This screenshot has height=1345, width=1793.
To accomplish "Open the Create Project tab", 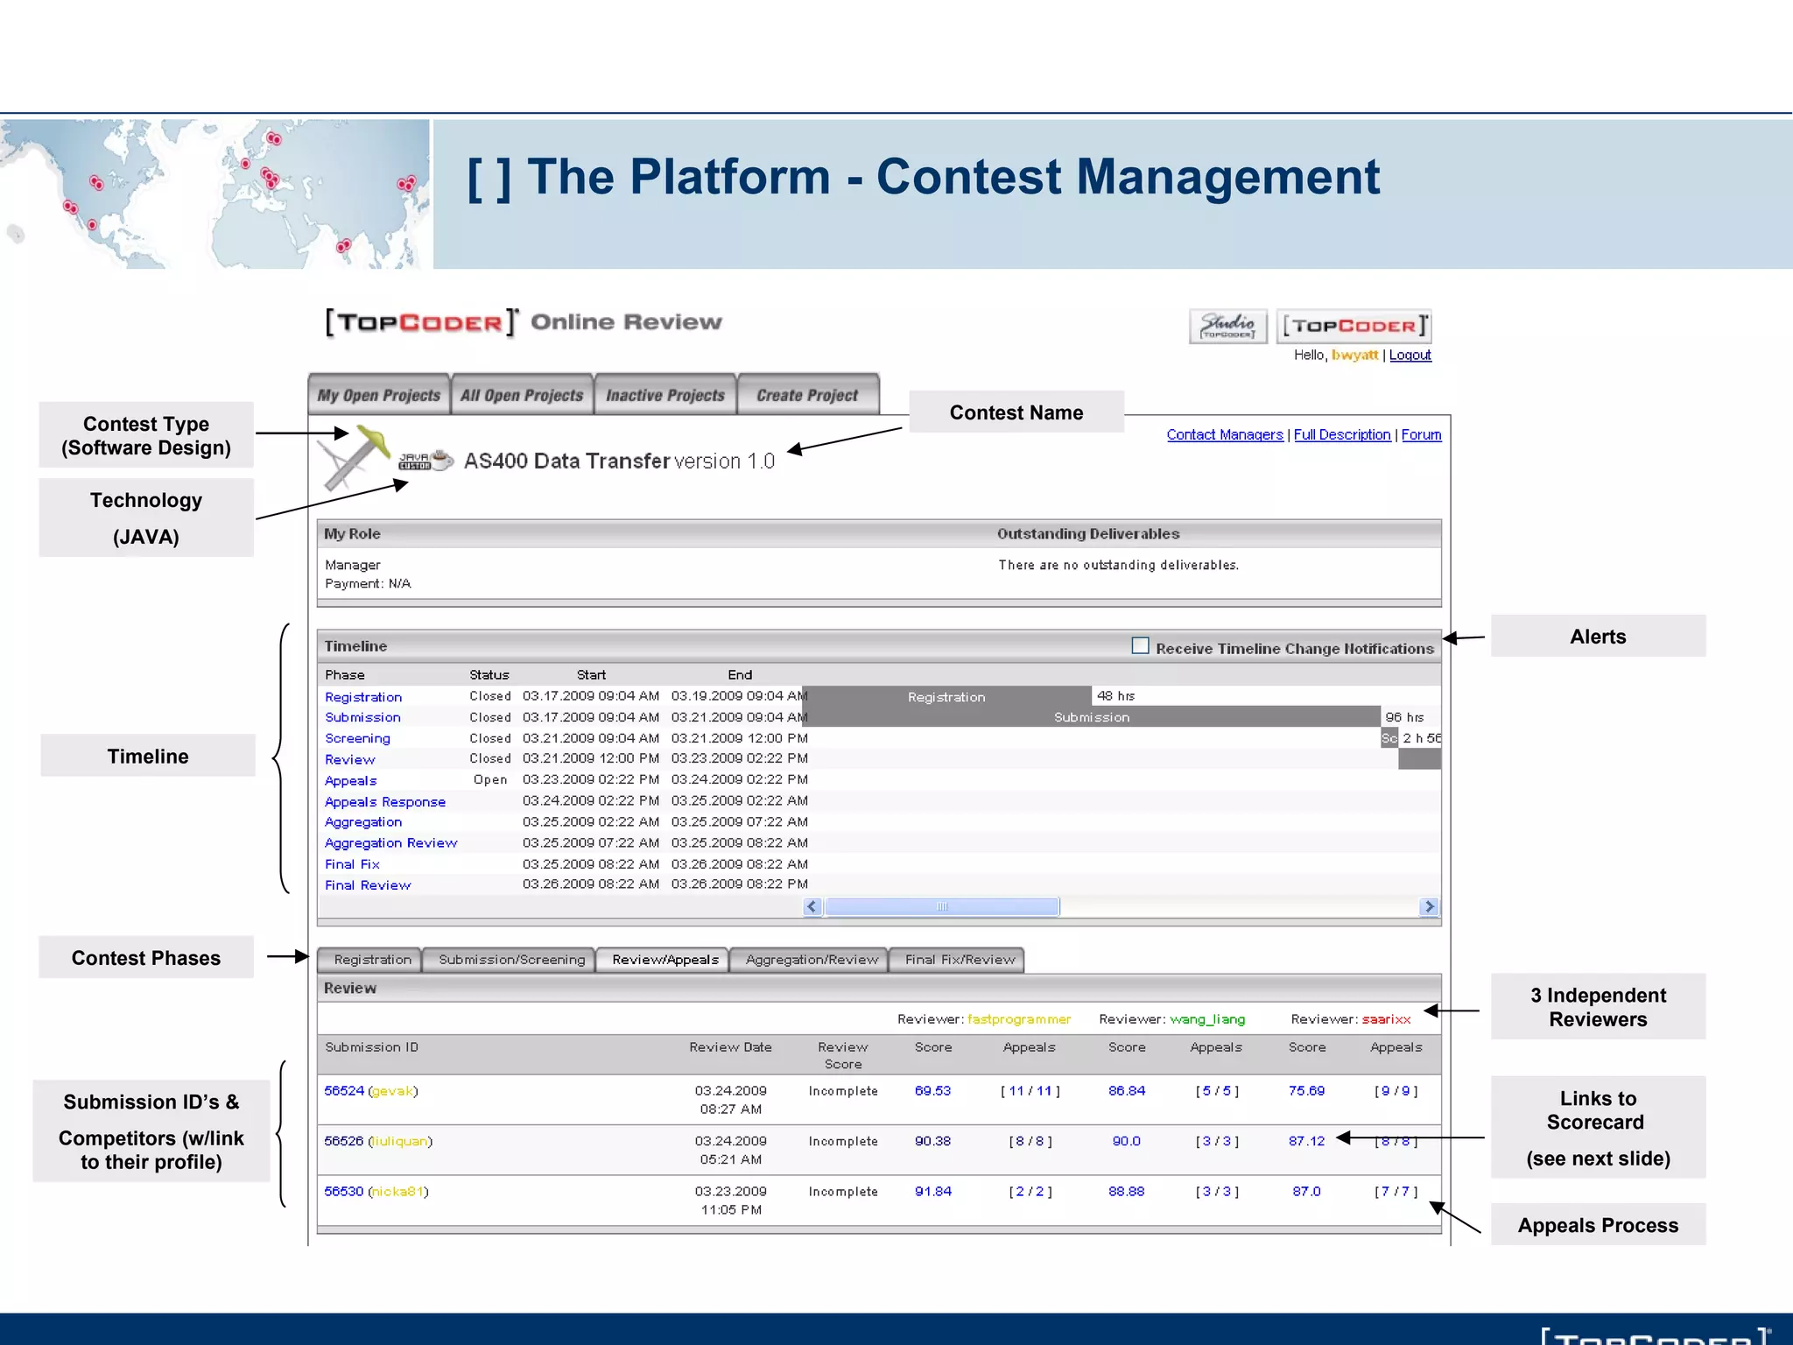I will (807, 395).
